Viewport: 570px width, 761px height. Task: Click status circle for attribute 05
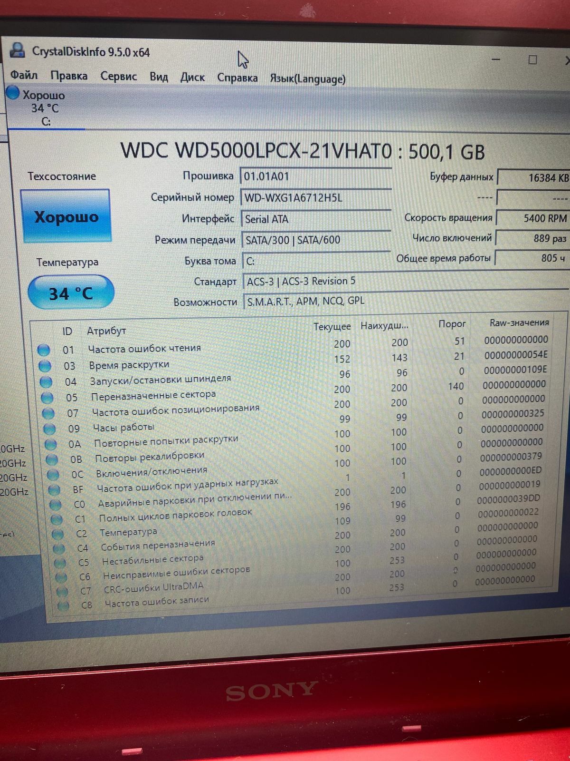47,398
